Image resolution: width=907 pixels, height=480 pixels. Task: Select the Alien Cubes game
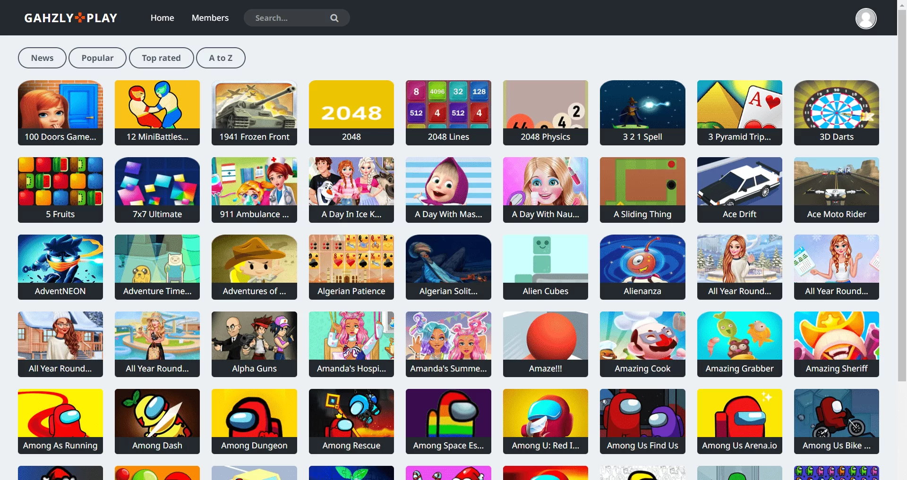(x=545, y=267)
